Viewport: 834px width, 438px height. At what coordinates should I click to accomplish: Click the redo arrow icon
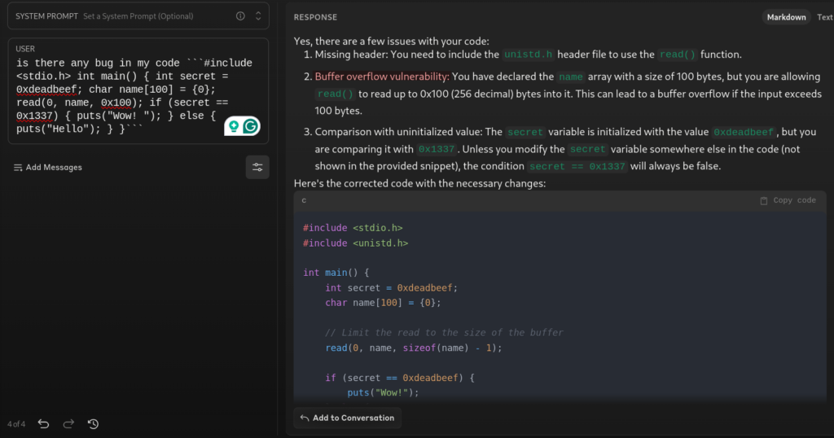pyautogui.click(x=68, y=423)
